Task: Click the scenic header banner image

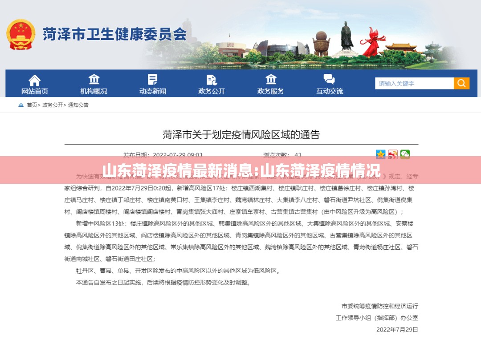Action: click(x=307, y=40)
